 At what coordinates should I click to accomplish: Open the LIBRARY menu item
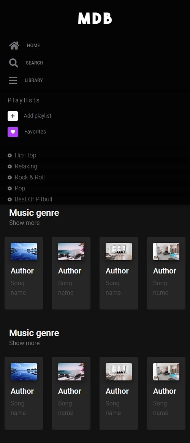tap(34, 80)
